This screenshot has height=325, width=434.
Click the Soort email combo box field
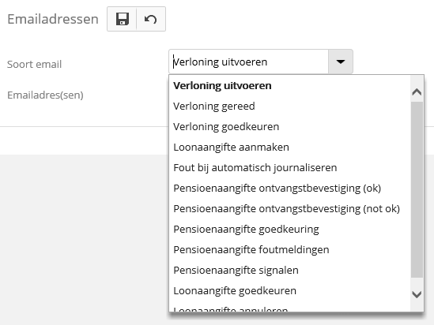pos(248,62)
